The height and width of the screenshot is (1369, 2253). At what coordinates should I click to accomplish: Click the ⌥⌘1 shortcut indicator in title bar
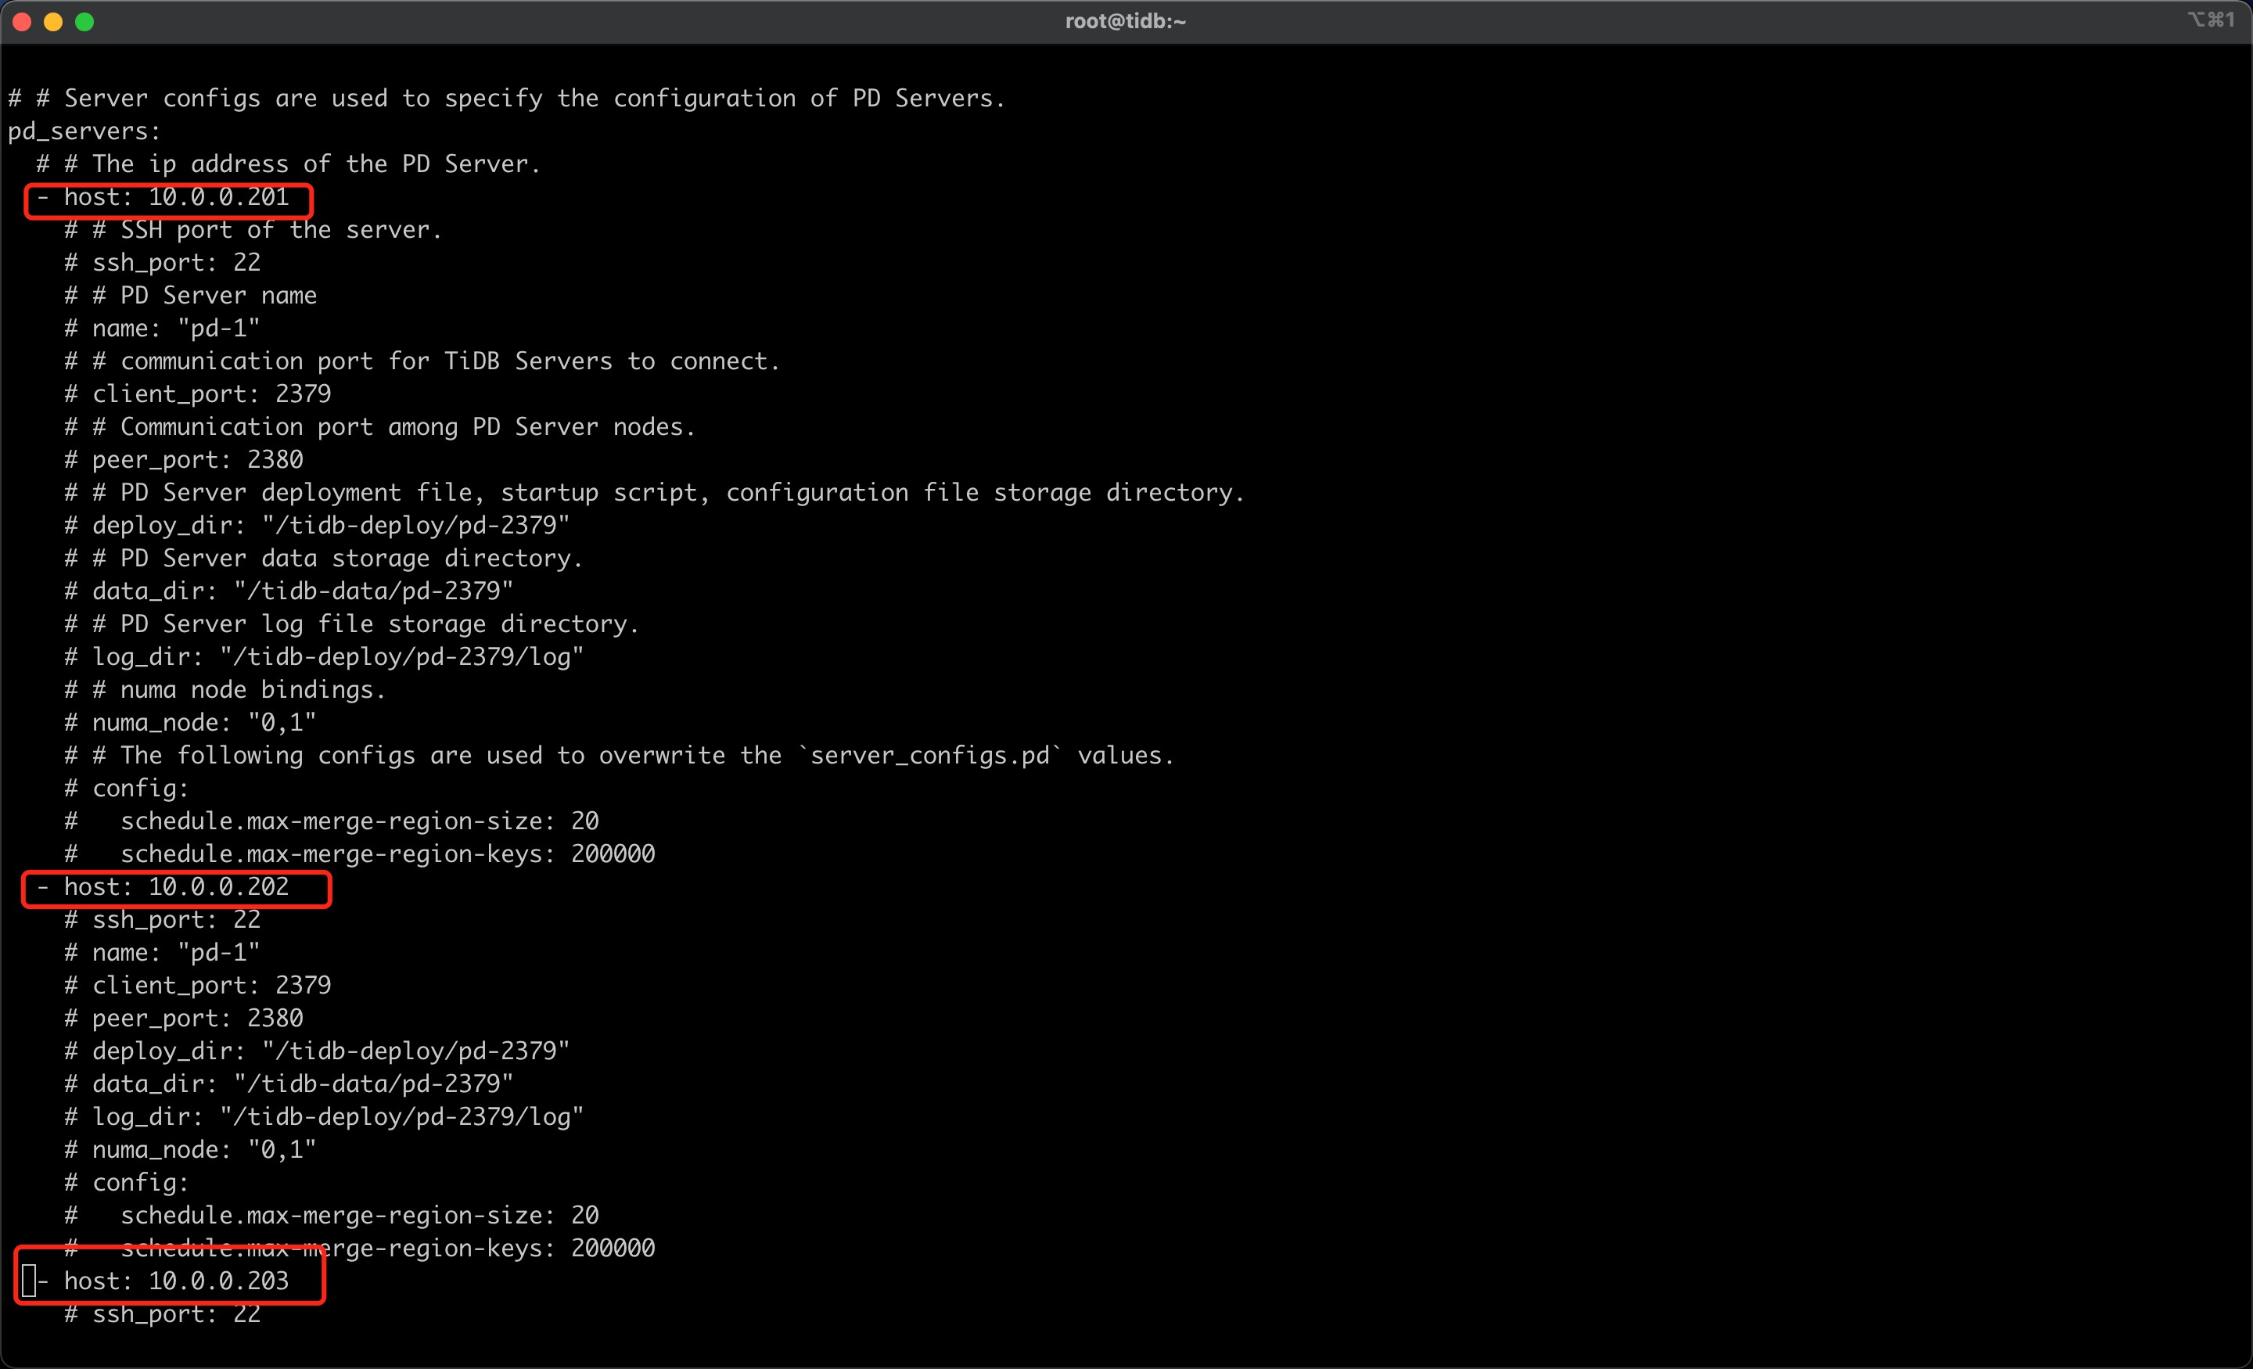point(2211,20)
